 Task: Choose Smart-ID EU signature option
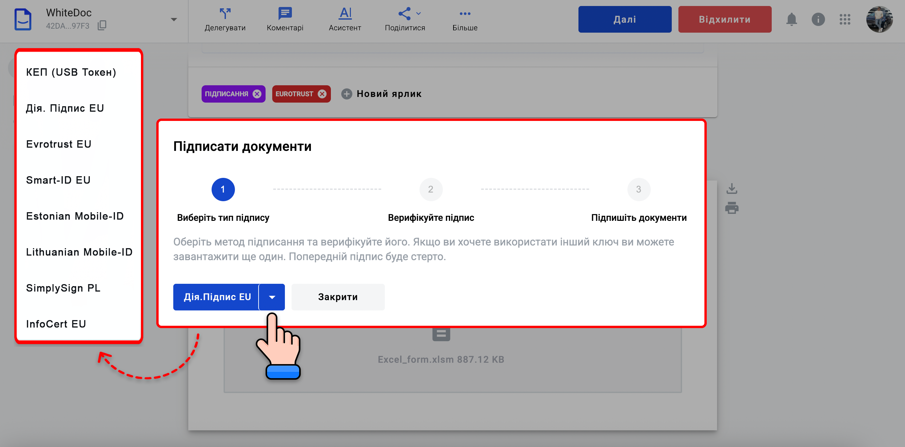click(x=58, y=180)
